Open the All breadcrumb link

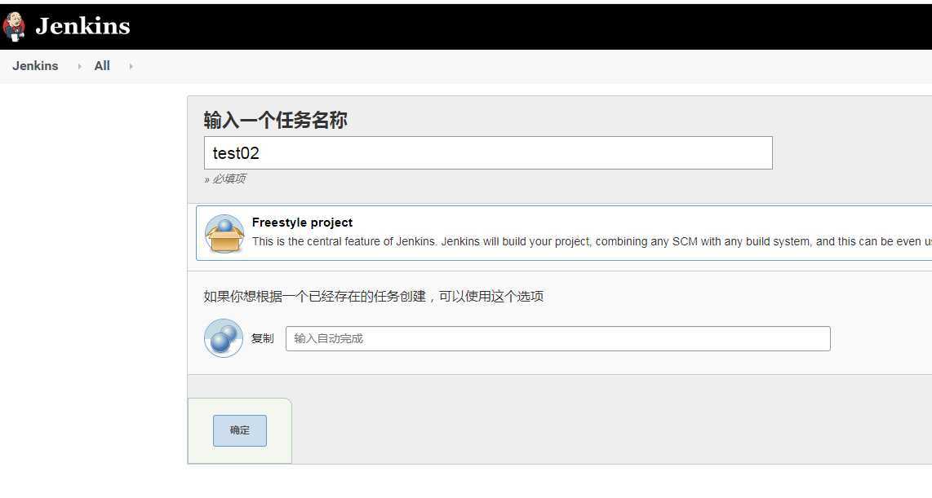102,66
